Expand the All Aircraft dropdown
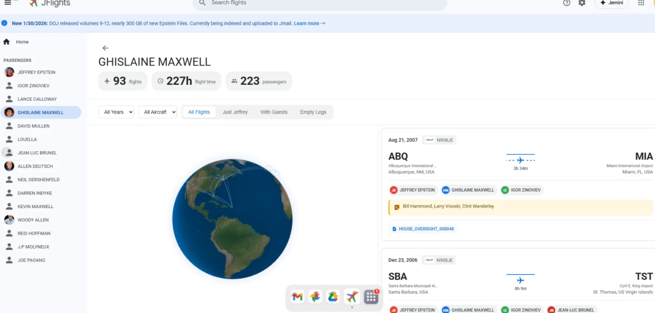This screenshot has width=655, height=313. 157,112
